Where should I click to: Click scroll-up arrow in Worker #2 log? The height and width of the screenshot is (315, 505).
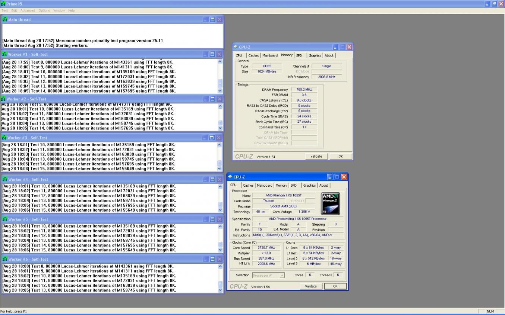click(x=220, y=106)
